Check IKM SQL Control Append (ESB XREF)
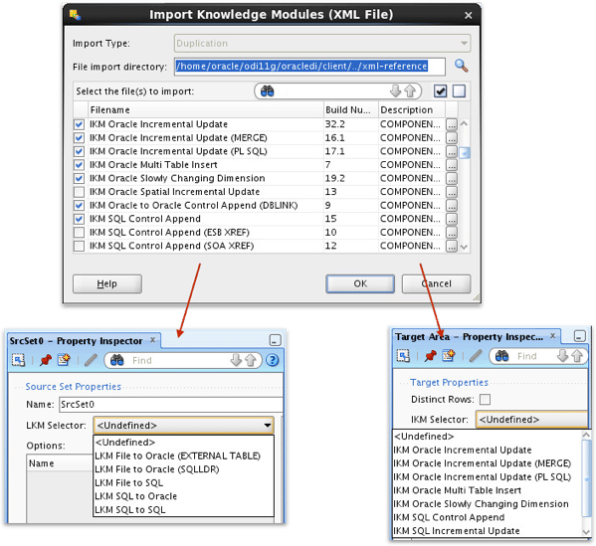 [x=79, y=233]
